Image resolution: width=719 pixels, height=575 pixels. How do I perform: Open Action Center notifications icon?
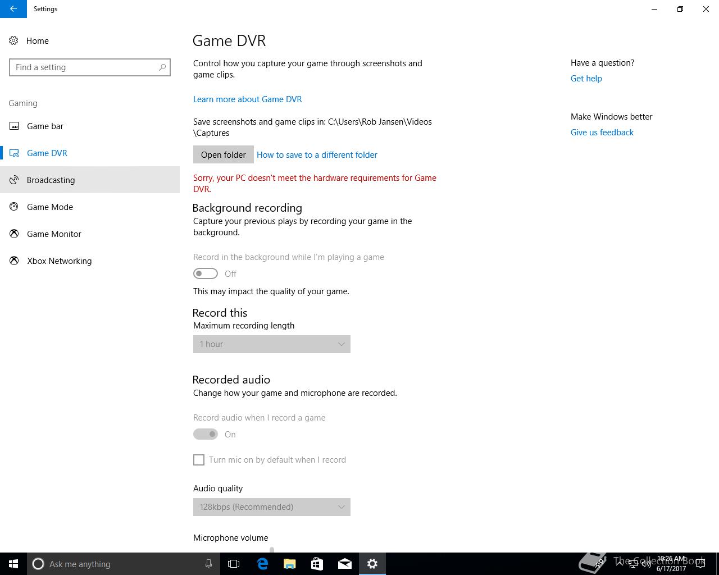tap(700, 564)
